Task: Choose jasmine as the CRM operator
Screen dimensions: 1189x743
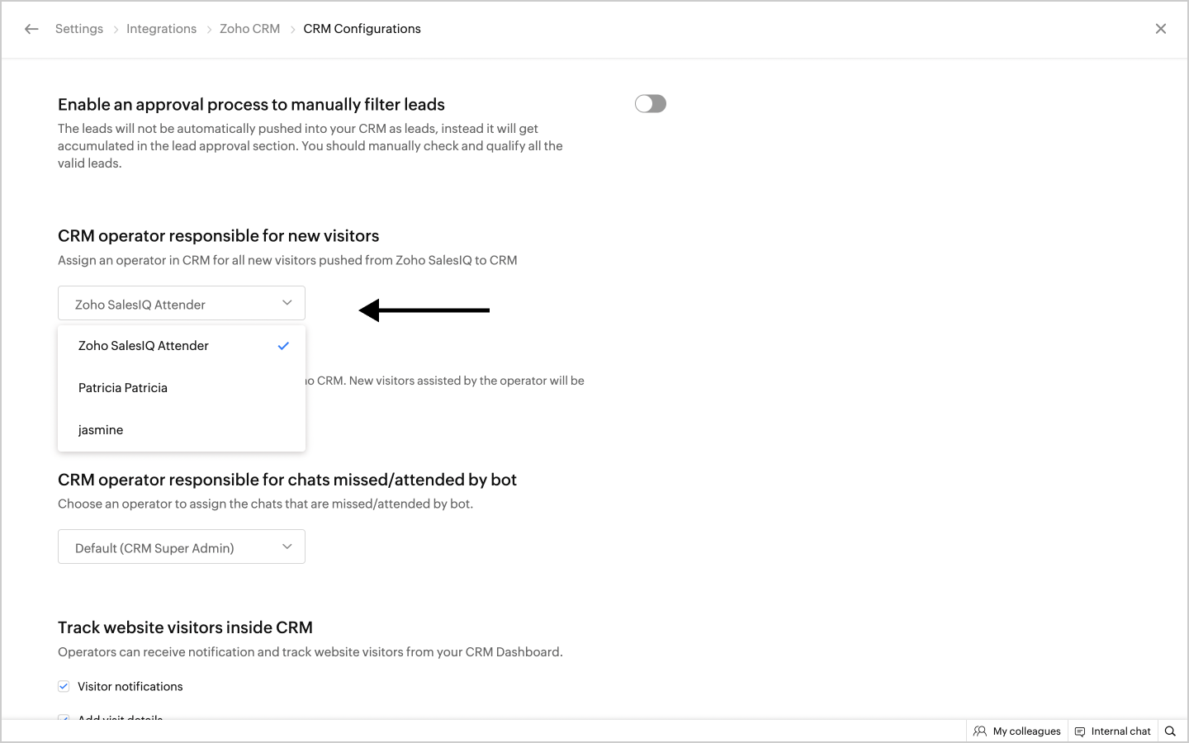Action: pyautogui.click(x=182, y=430)
